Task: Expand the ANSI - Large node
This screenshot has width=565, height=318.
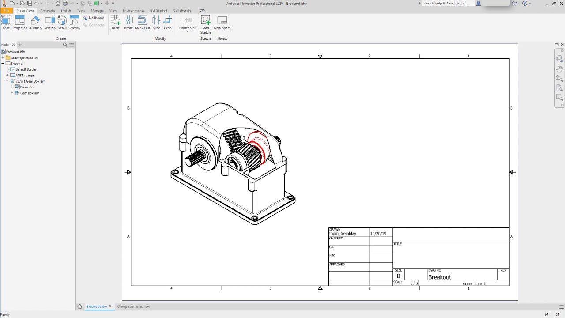Action: (8, 75)
